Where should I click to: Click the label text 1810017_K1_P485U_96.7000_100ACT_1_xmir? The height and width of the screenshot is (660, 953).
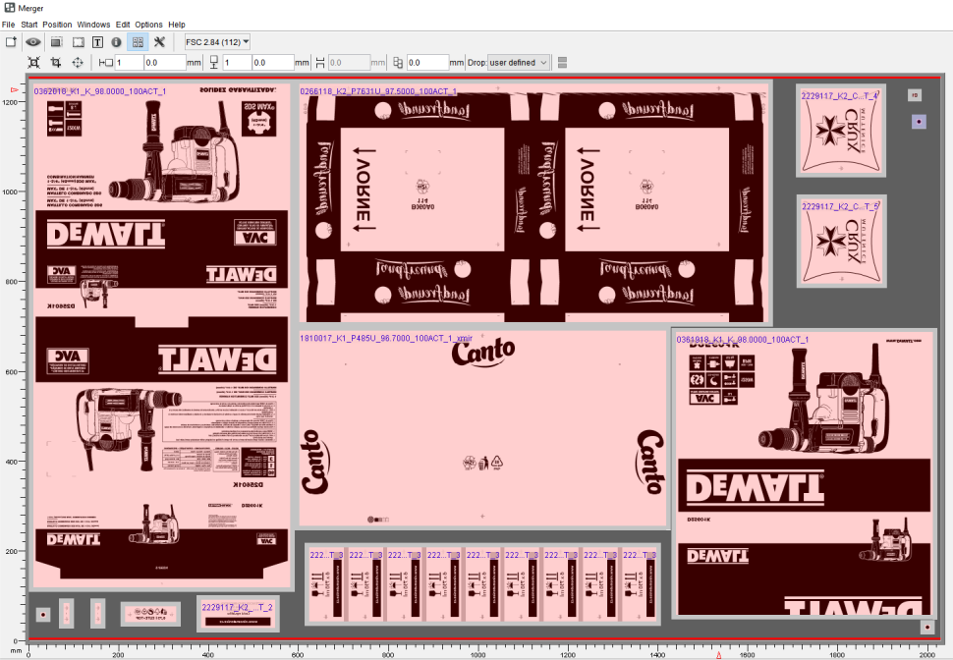click(x=386, y=338)
